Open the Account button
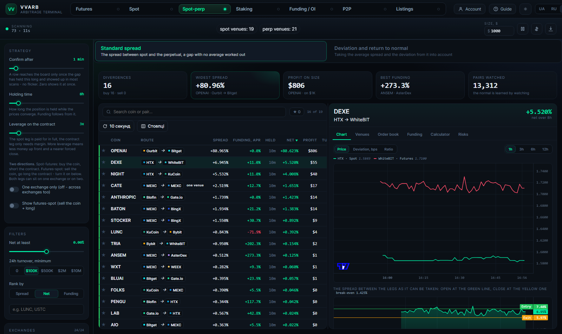Viewport: 562px width, 334px height. tap(470, 9)
